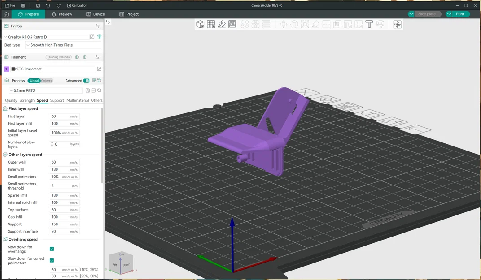This screenshot has height=280, width=481.
Task: Click the Remove filament icon
Action: coord(86,57)
